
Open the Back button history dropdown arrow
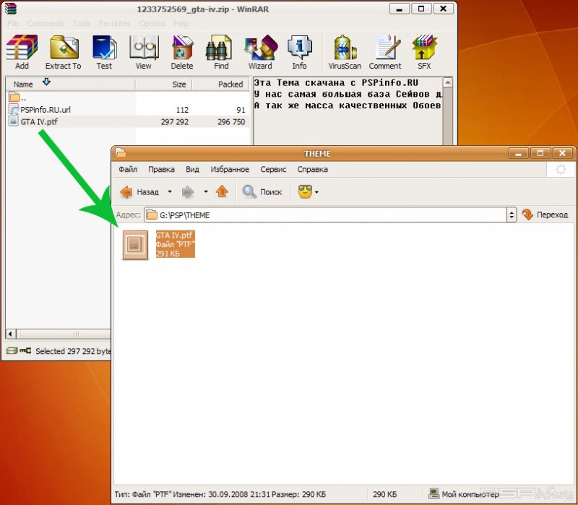170,192
